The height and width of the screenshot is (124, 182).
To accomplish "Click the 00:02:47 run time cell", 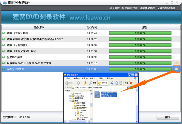I will click(x=92, y=33).
